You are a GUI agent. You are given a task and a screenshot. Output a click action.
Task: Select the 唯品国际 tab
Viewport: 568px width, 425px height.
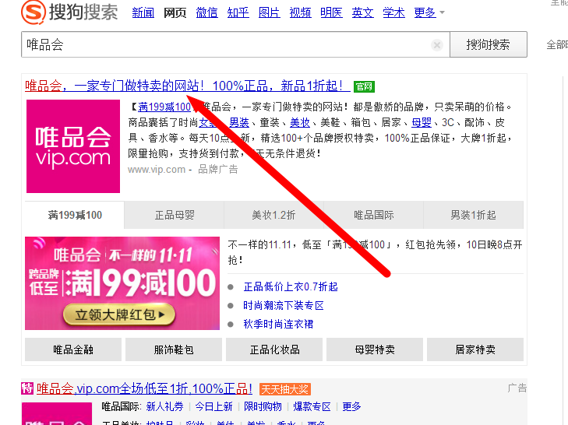[373, 215]
